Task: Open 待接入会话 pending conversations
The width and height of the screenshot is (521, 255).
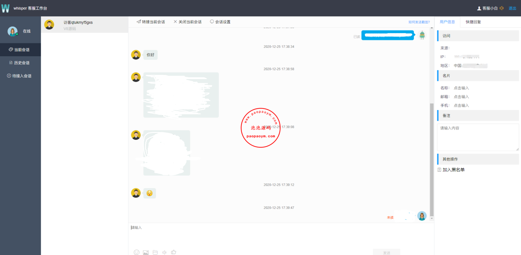Action: pyautogui.click(x=20, y=76)
